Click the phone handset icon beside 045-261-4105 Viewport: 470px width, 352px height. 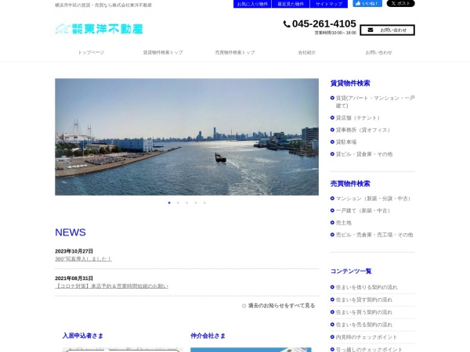point(287,24)
